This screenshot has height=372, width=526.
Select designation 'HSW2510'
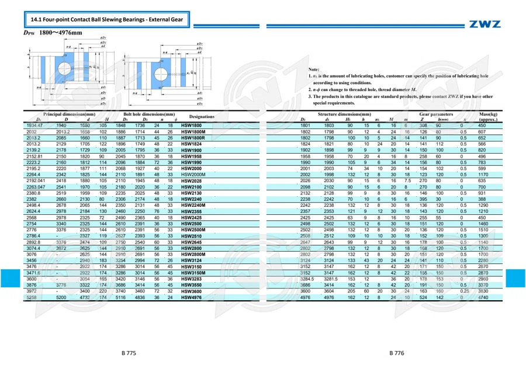(x=191, y=236)
